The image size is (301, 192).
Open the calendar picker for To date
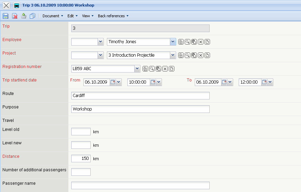click(224, 82)
